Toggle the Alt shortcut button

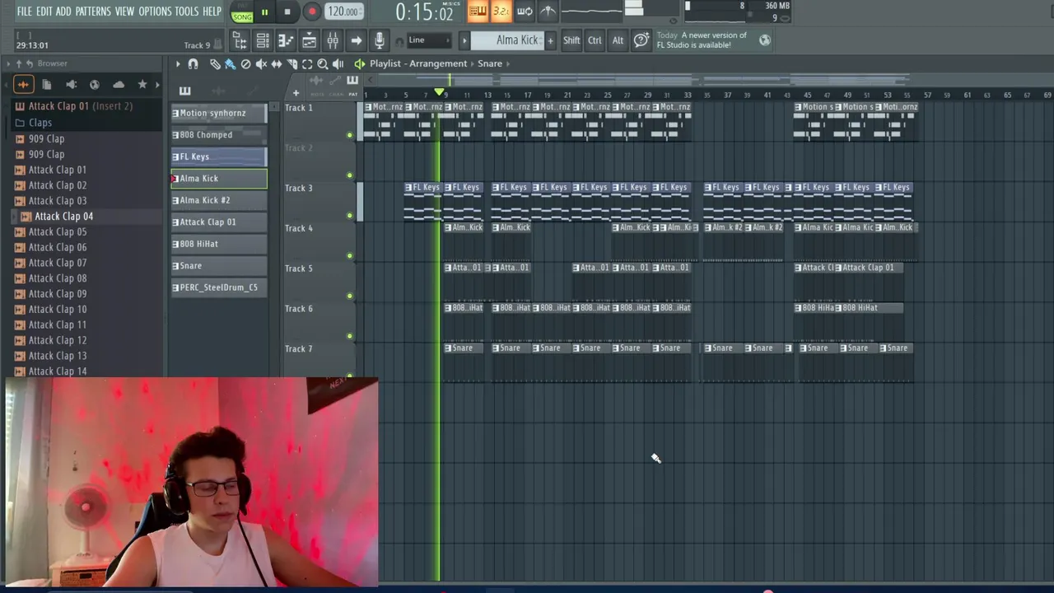(x=618, y=40)
